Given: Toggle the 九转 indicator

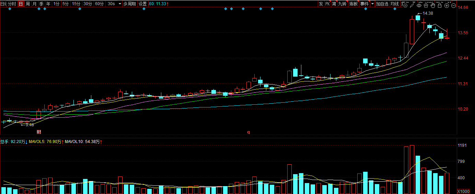Looking at the screenshot, I should click(342, 4).
